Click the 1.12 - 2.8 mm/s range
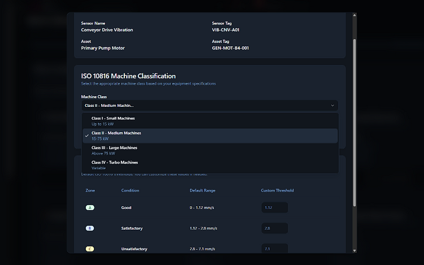Viewport: 424px width, 265px height. [x=204, y=228]
